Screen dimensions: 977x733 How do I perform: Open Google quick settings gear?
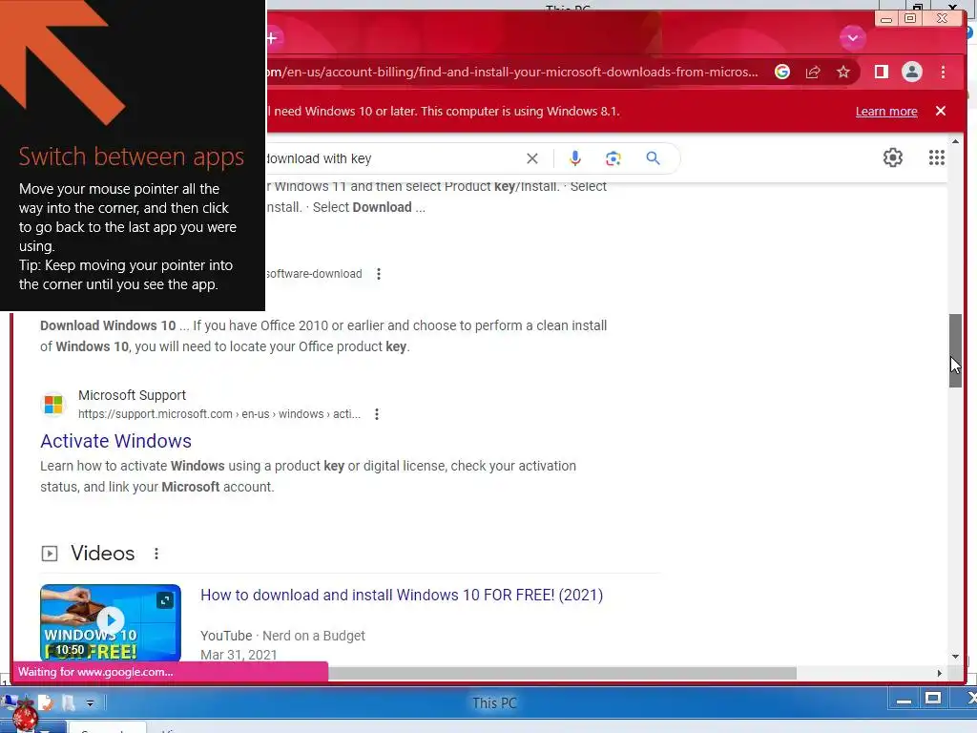893,157
